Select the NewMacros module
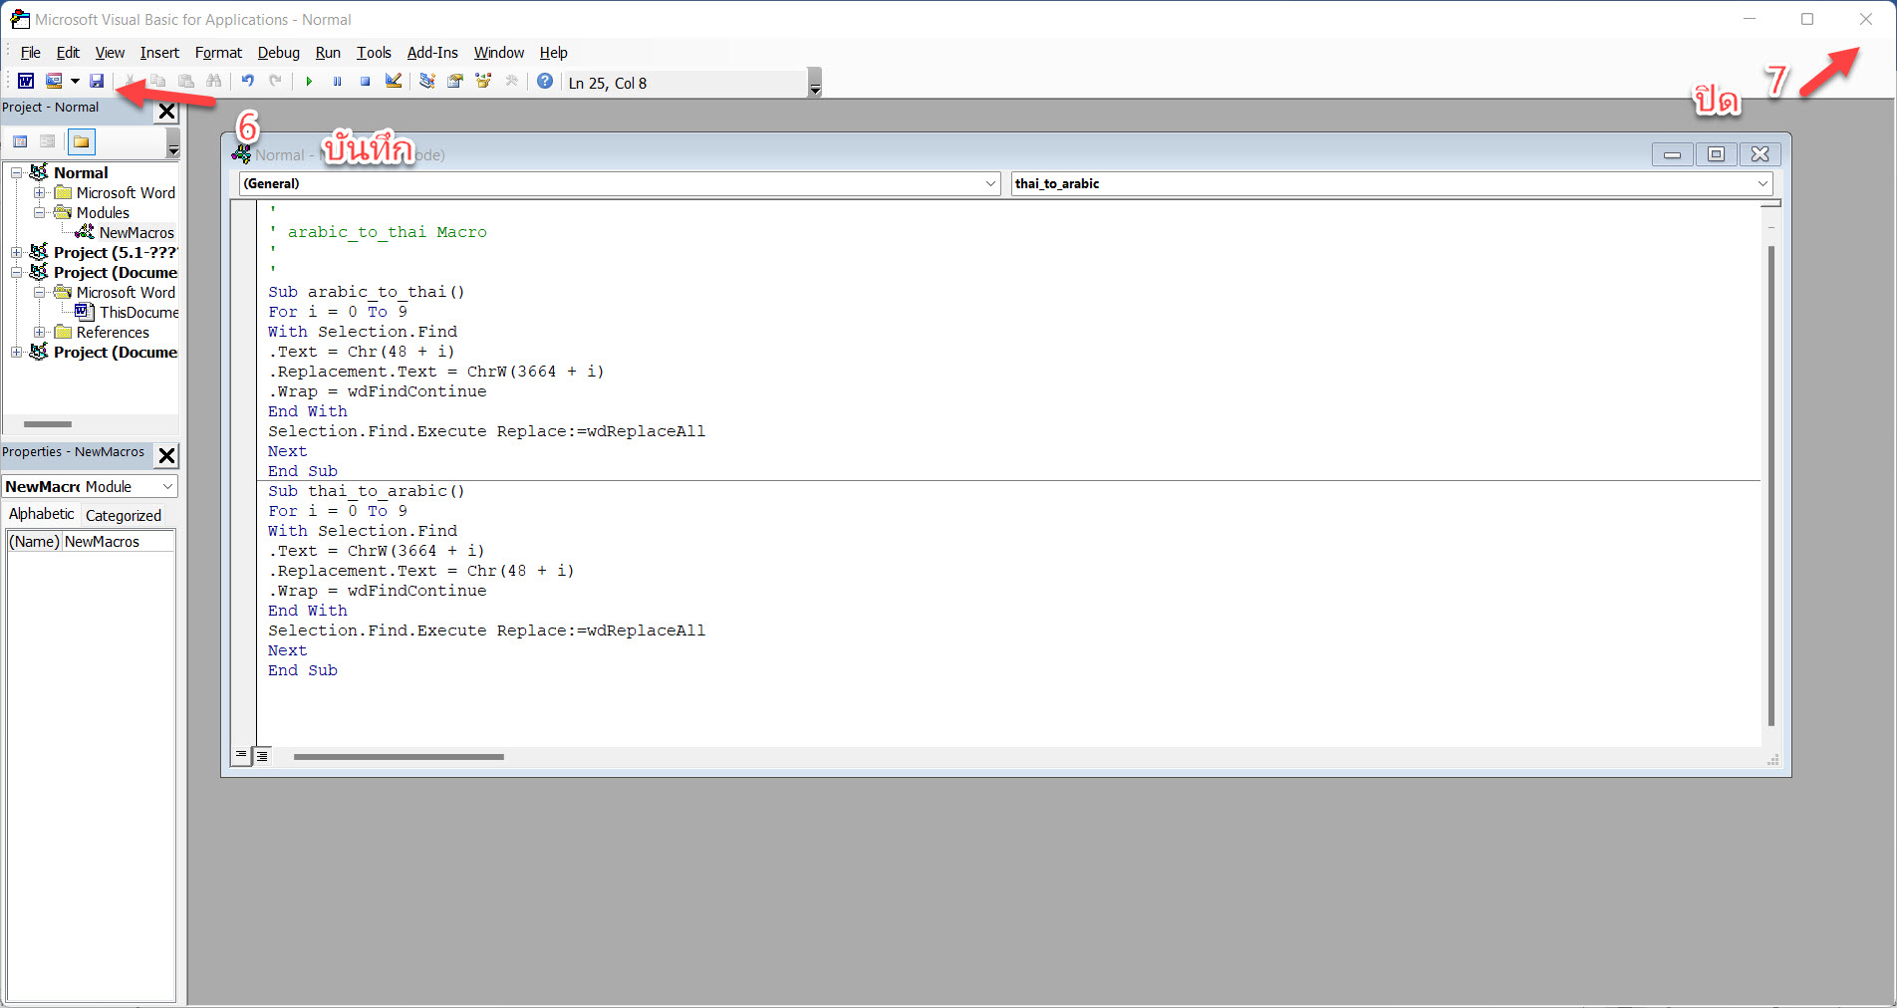 tap(136, 232)
